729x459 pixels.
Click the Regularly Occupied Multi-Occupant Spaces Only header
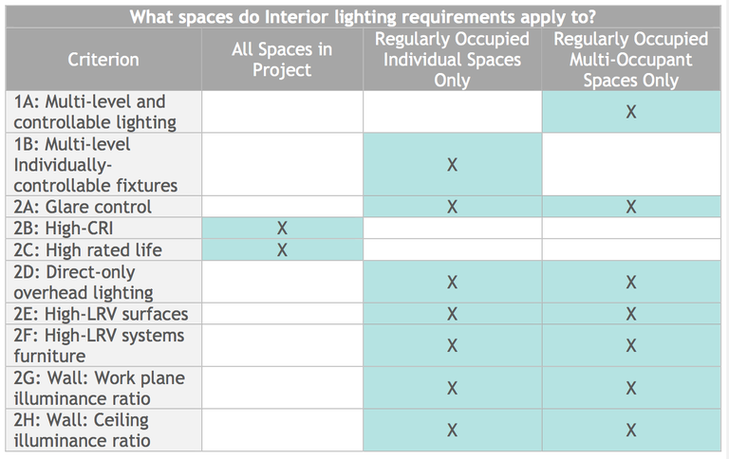[631, 60]
